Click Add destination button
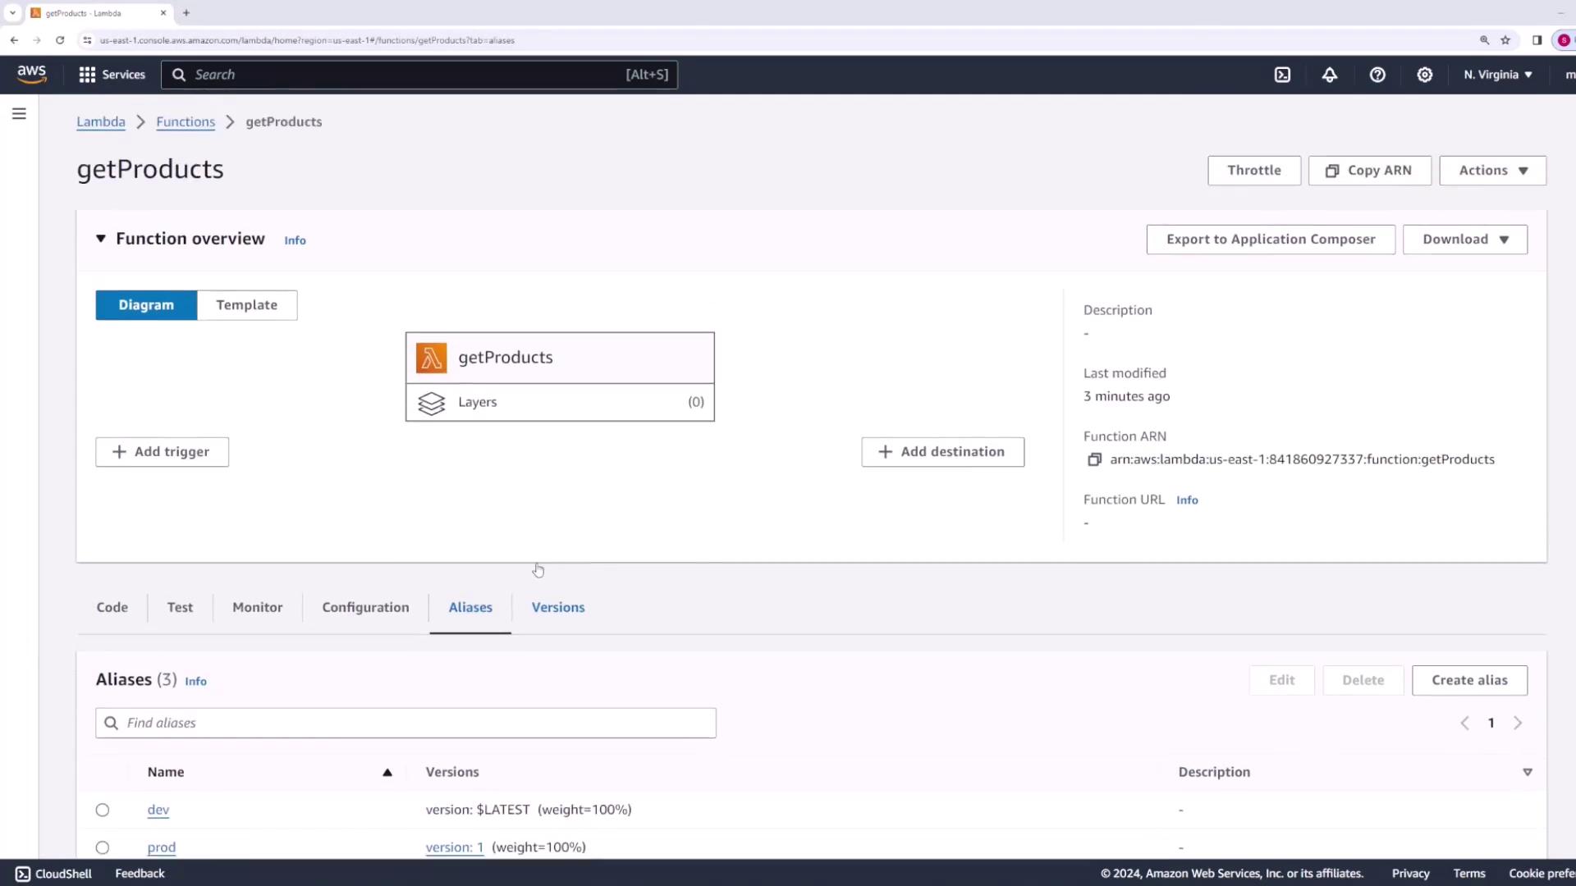Viewport: 1576px width, 886px height. tap(942, 452)
